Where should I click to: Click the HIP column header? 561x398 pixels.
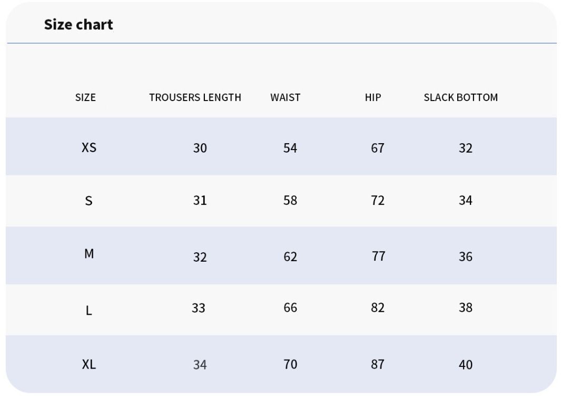pos(373,97)
